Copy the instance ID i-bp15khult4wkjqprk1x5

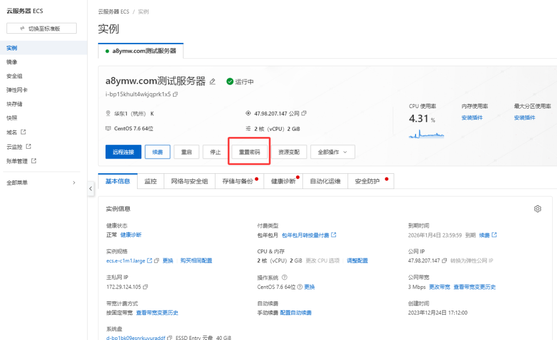pyautogui.click(x=175, y=93)
